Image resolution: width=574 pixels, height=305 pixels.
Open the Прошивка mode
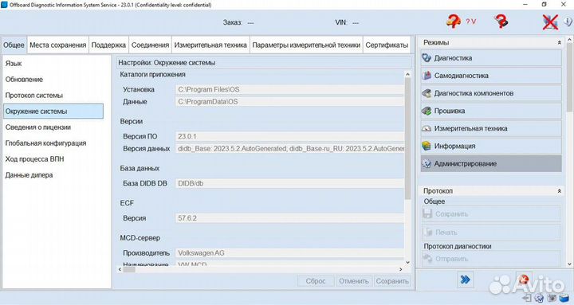tap(491, 111)
